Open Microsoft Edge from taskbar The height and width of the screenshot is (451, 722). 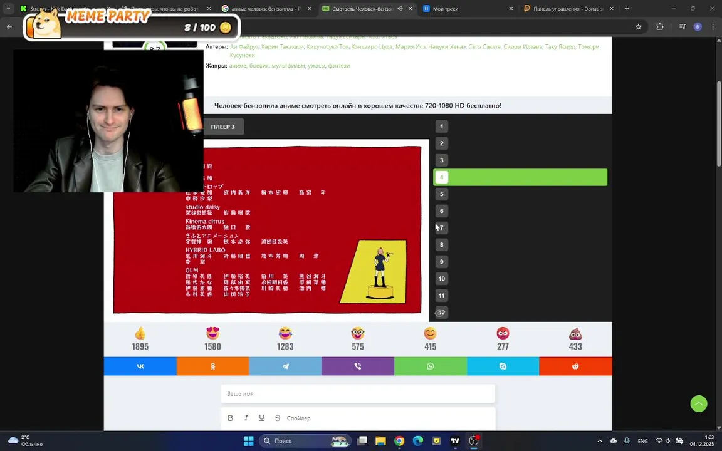[x=417, y=441]
